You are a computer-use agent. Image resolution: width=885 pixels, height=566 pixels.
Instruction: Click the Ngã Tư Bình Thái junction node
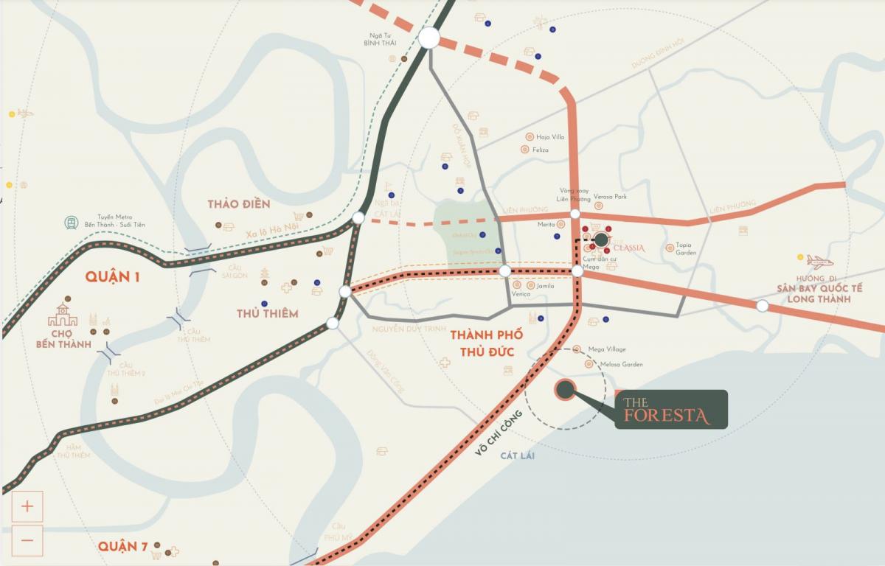pos(428,38)
